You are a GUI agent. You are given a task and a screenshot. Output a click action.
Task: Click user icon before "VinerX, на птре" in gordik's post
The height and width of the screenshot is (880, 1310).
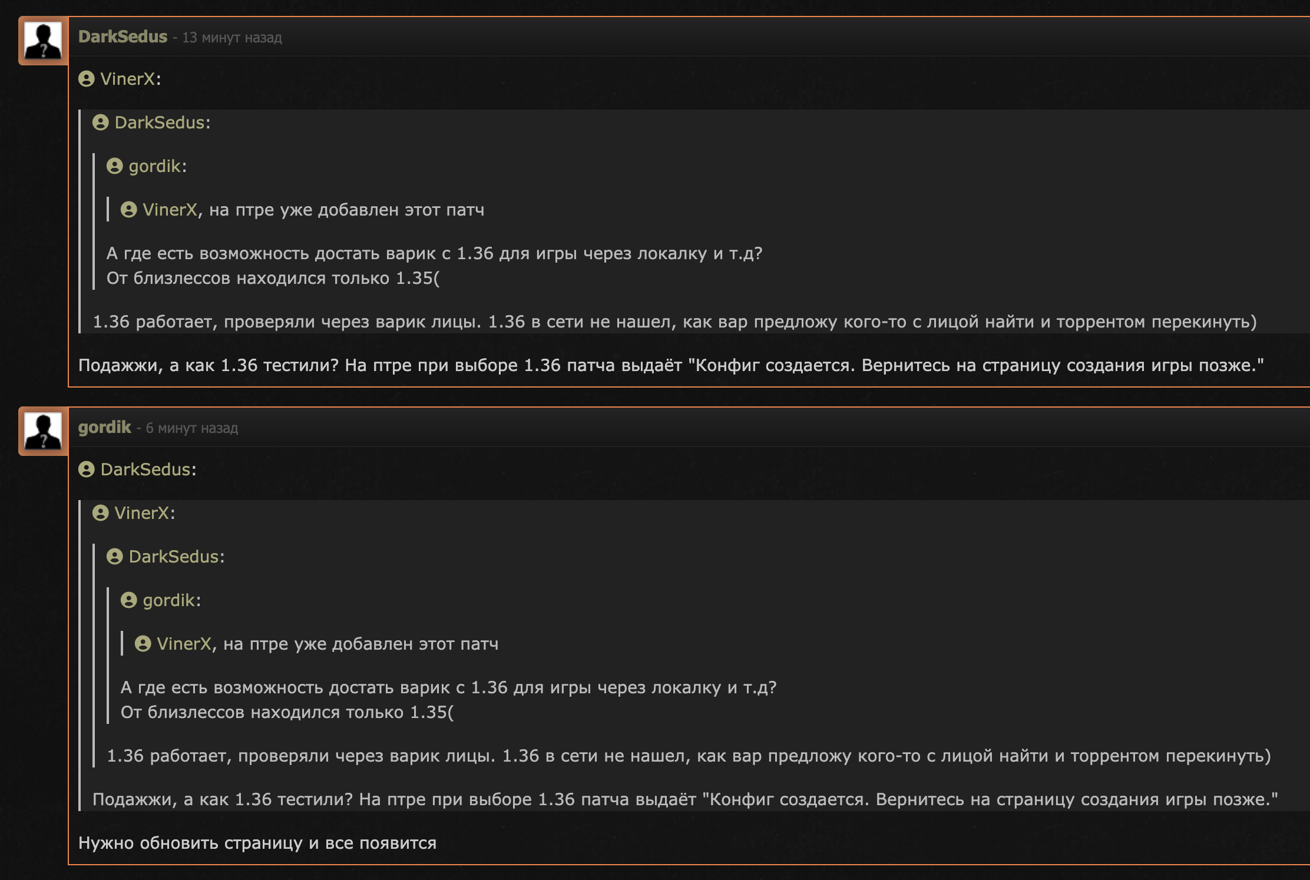coord(143,644)
